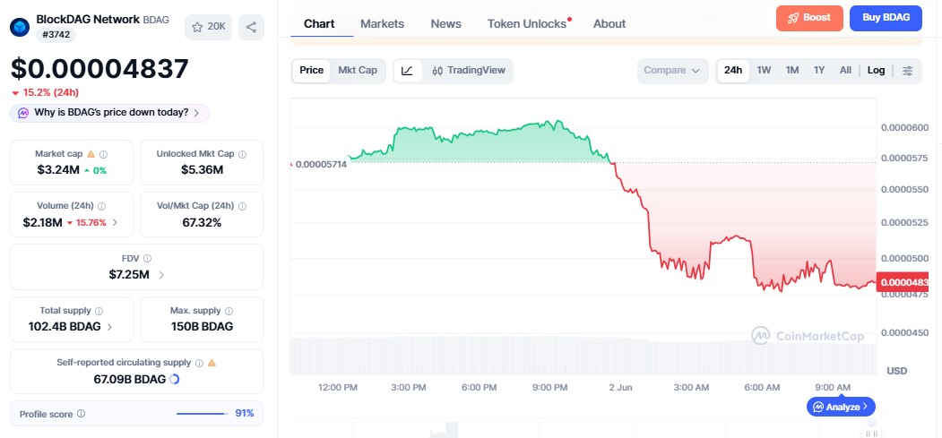Image resolution: width=942 pixels, height=438 pixels.
Task: Open the News tab
Action: [445, 24]
